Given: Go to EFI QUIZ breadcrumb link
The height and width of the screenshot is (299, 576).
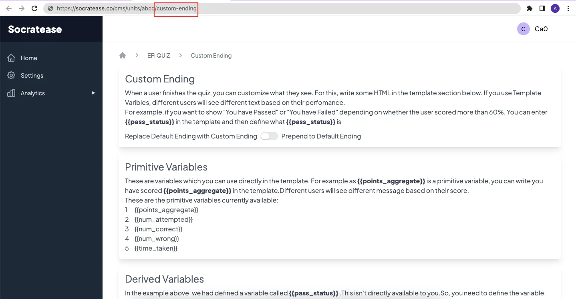Looking at the screenshot, I should pyautogui.click(x=159, y=56).
